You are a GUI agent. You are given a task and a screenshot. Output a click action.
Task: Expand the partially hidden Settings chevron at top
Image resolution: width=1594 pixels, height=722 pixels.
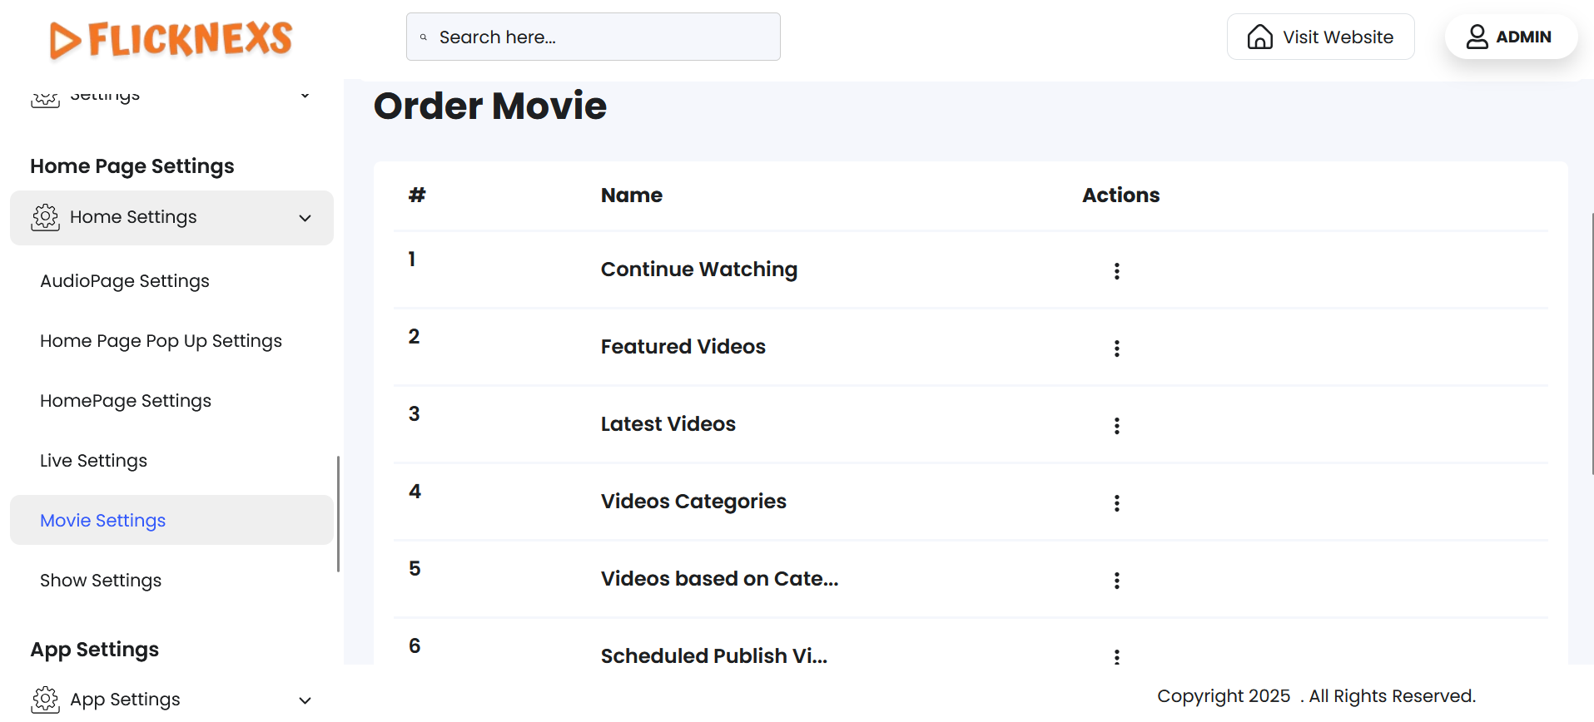pos(305,96)
